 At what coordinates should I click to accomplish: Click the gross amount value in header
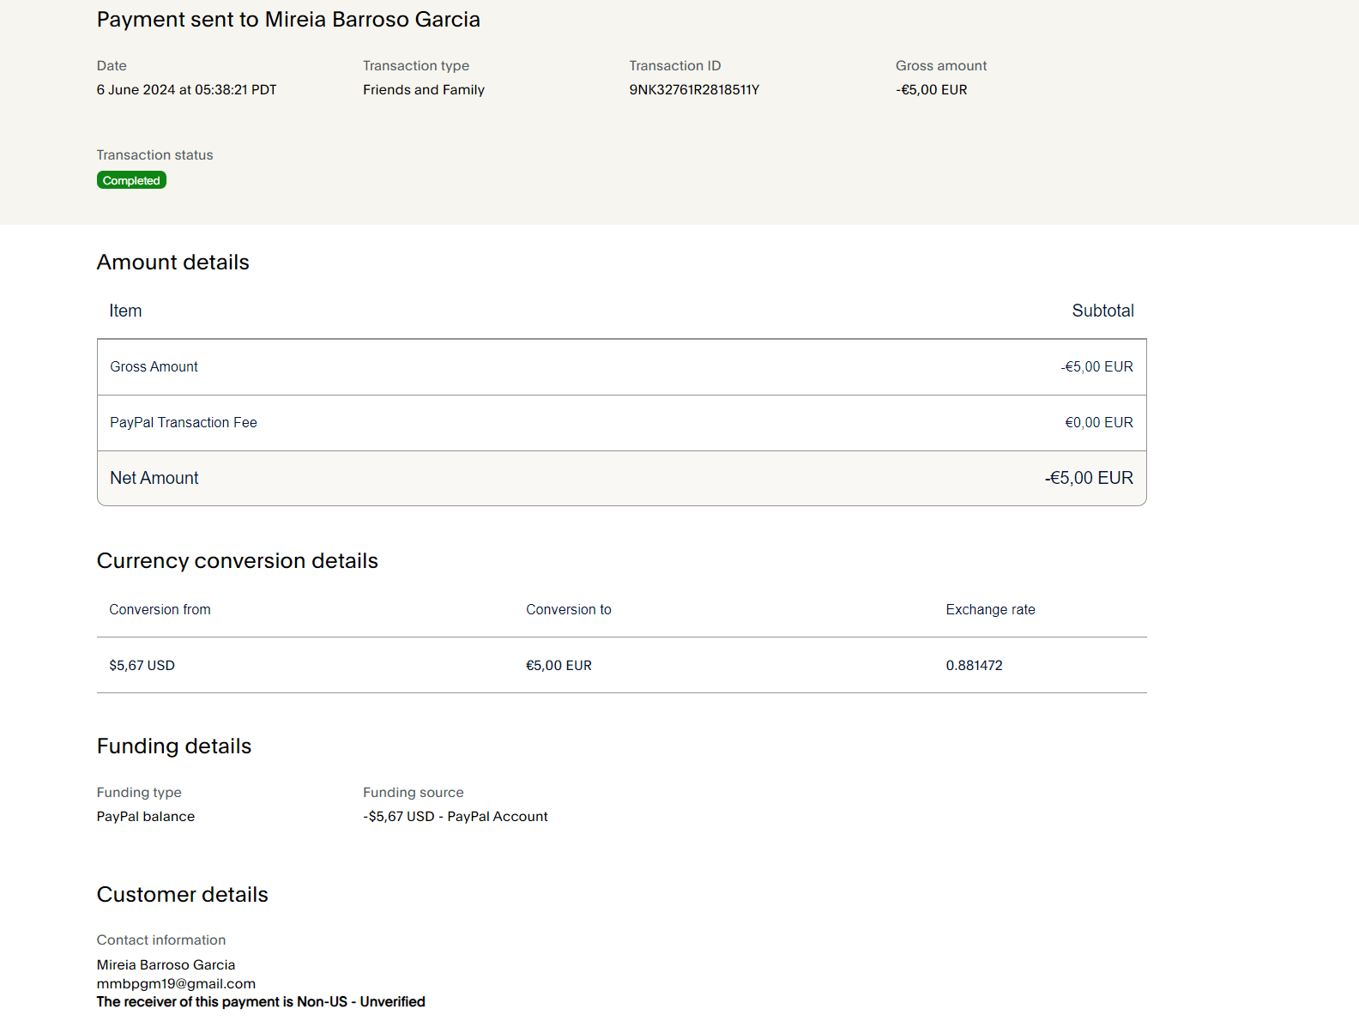tap(931, 90)
